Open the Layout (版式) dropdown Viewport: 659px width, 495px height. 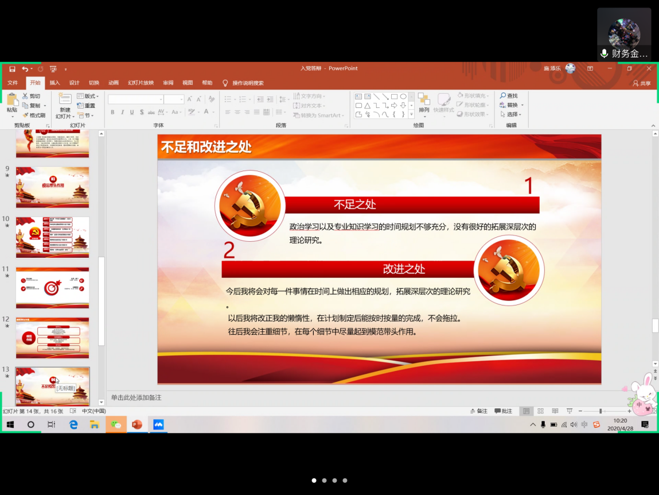(x=88, y=96)
